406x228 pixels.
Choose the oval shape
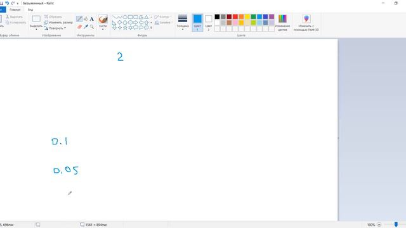(x=125, y=17)
